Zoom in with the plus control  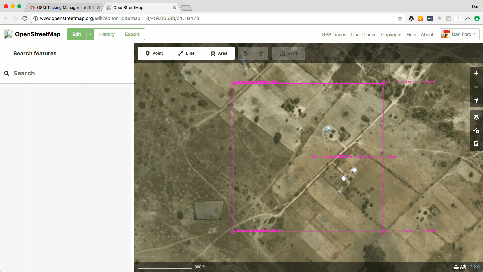pyautogui.click(x=476, y=73)
